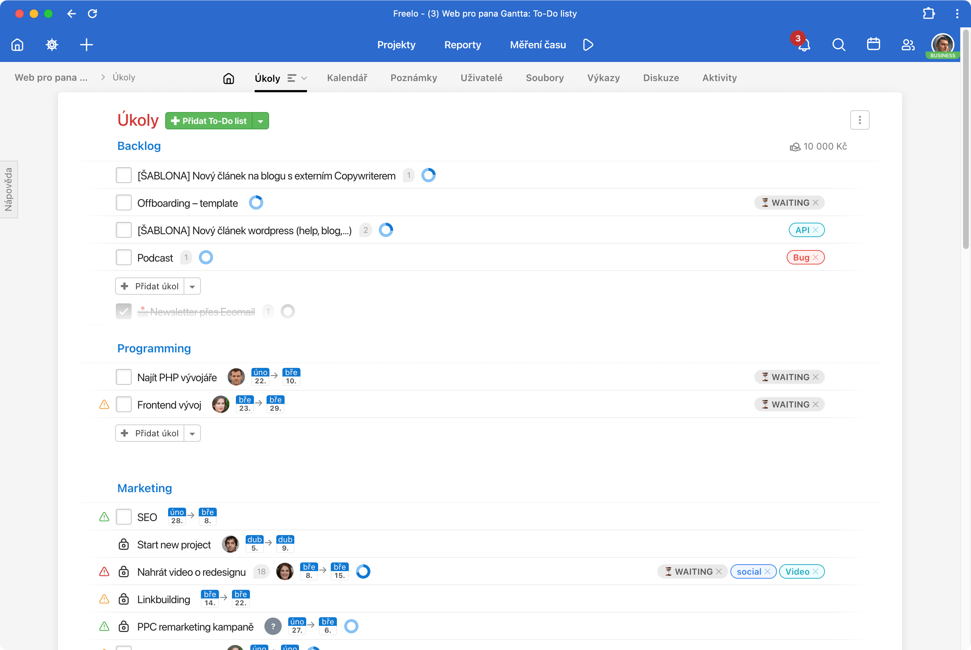The width and height of the screenshot is (971, 650).
Task: Click assignee avatar on Najít PHP vývojáře
Action: pyautogui.click(x=236, y=377)
